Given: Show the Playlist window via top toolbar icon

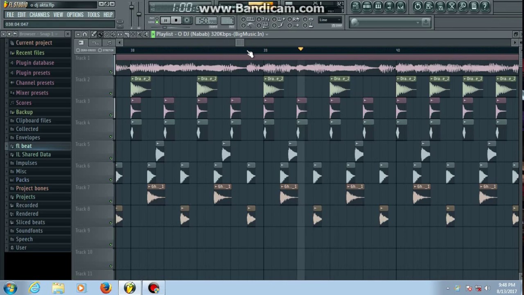Looking at the screenshot, I should click(356, 6).
